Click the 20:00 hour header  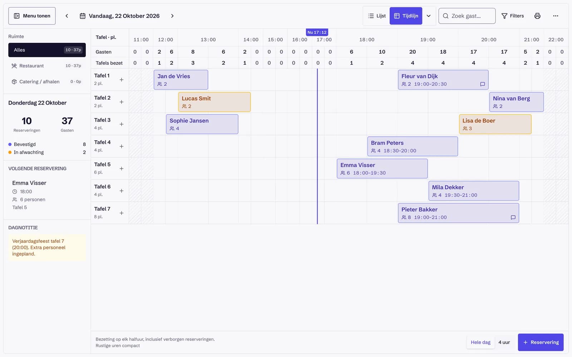coord(489,40)
